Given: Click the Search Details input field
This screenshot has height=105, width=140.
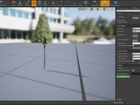Looking at the screenshot, I should (128, 11).
